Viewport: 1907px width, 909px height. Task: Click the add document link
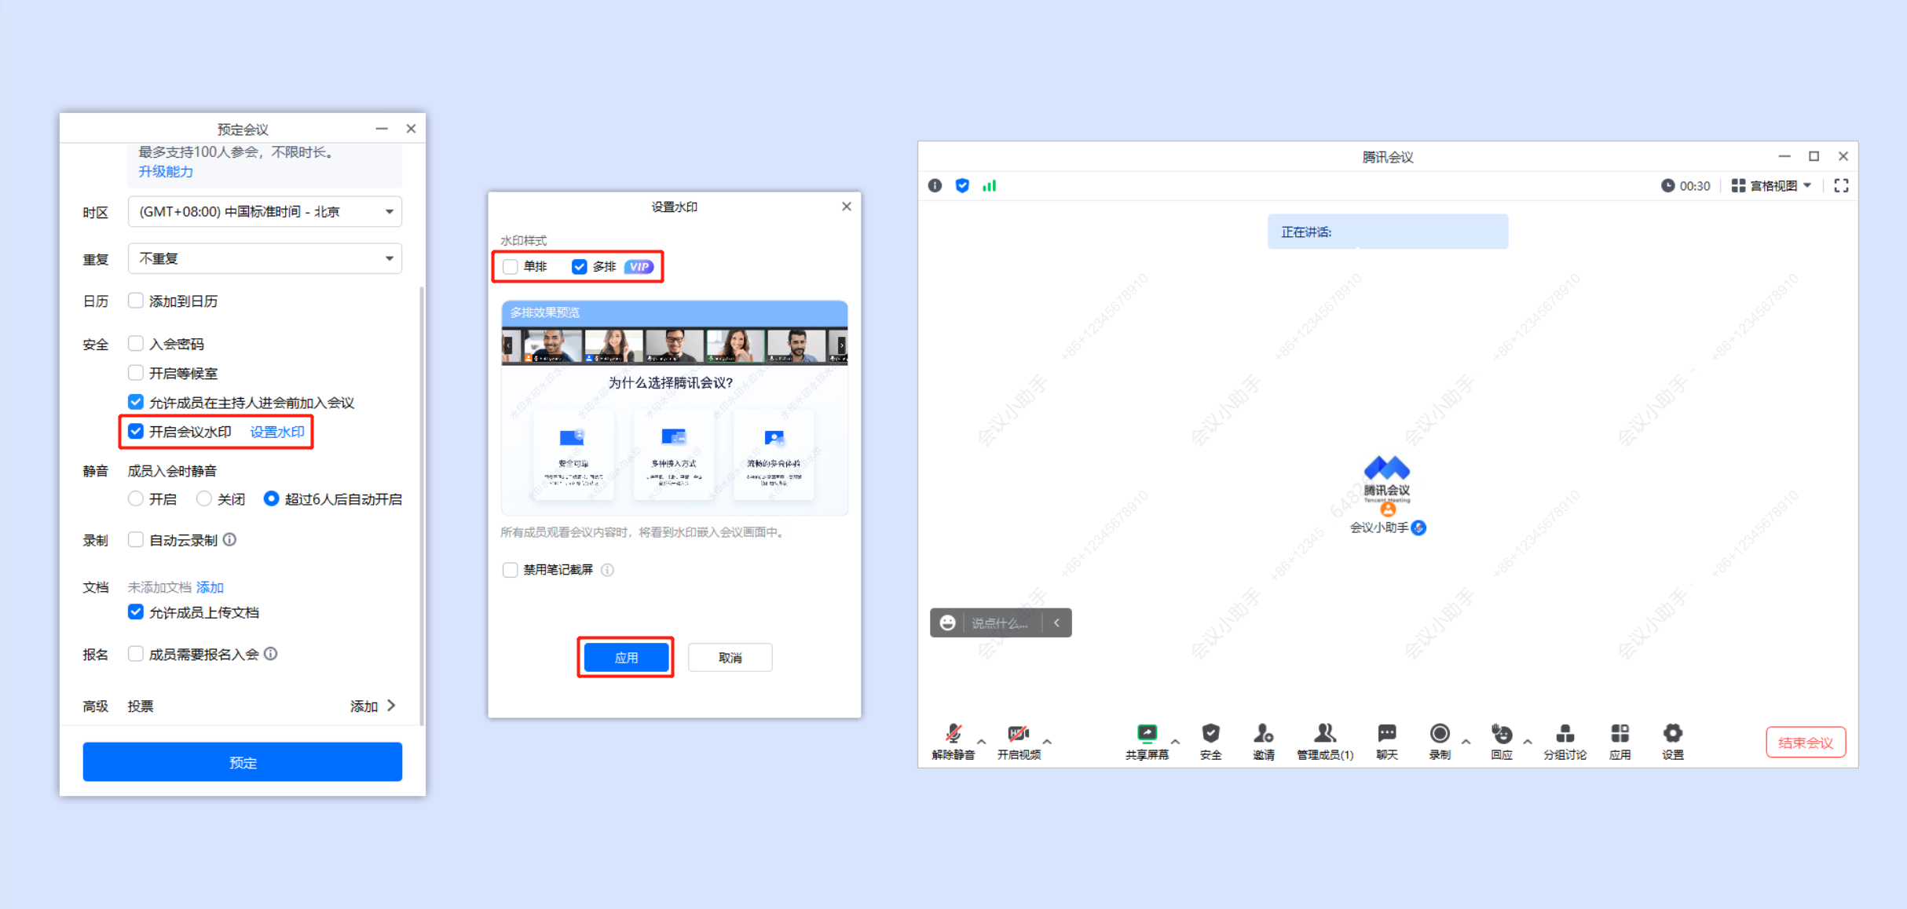[x=210, y=587]
